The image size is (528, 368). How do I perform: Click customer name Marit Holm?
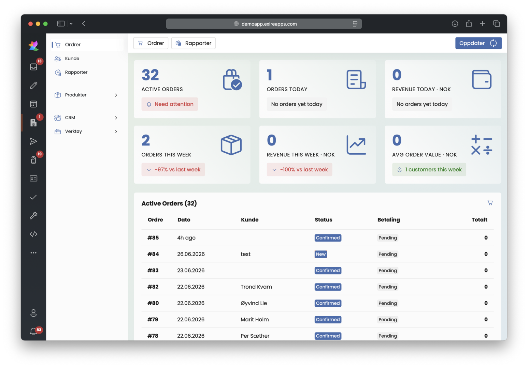[x=255, y=320]
